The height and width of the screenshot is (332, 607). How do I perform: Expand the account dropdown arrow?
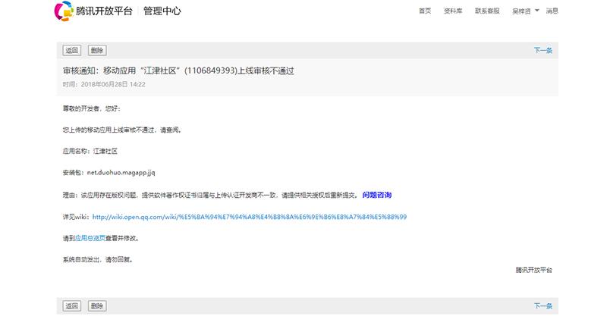[x=537, y=11]
